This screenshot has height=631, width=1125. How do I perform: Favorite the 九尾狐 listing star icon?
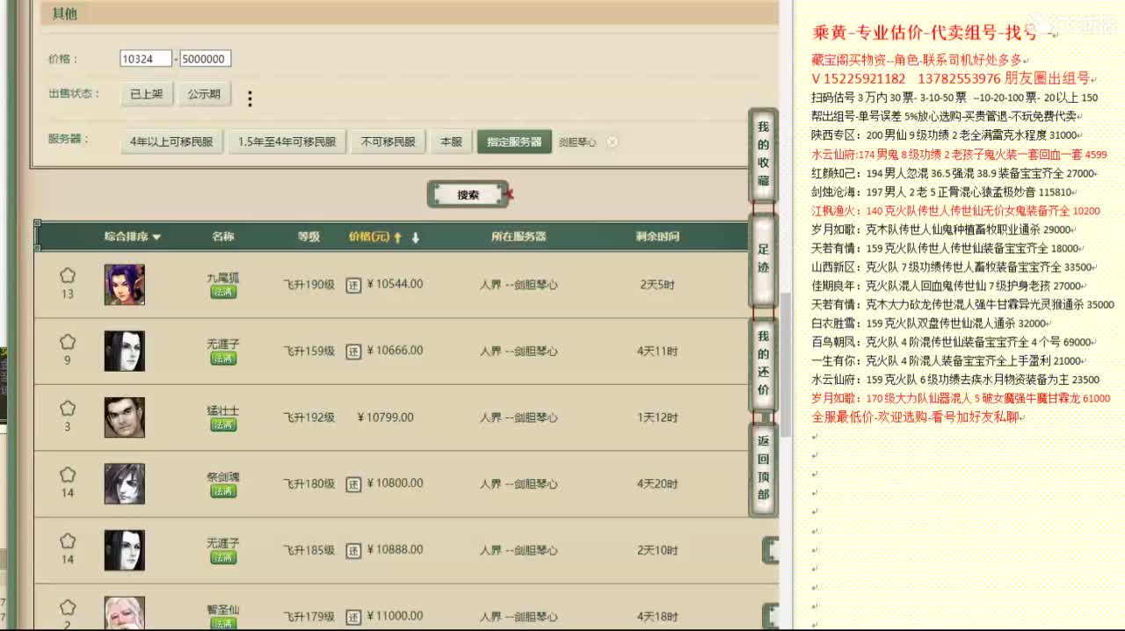click(x=68, y=276)
